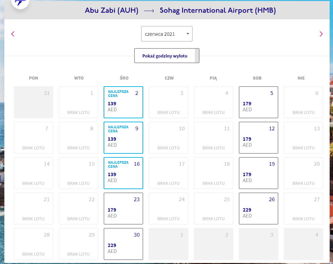Go to previous month with left arrow

(x=13, y=34)
